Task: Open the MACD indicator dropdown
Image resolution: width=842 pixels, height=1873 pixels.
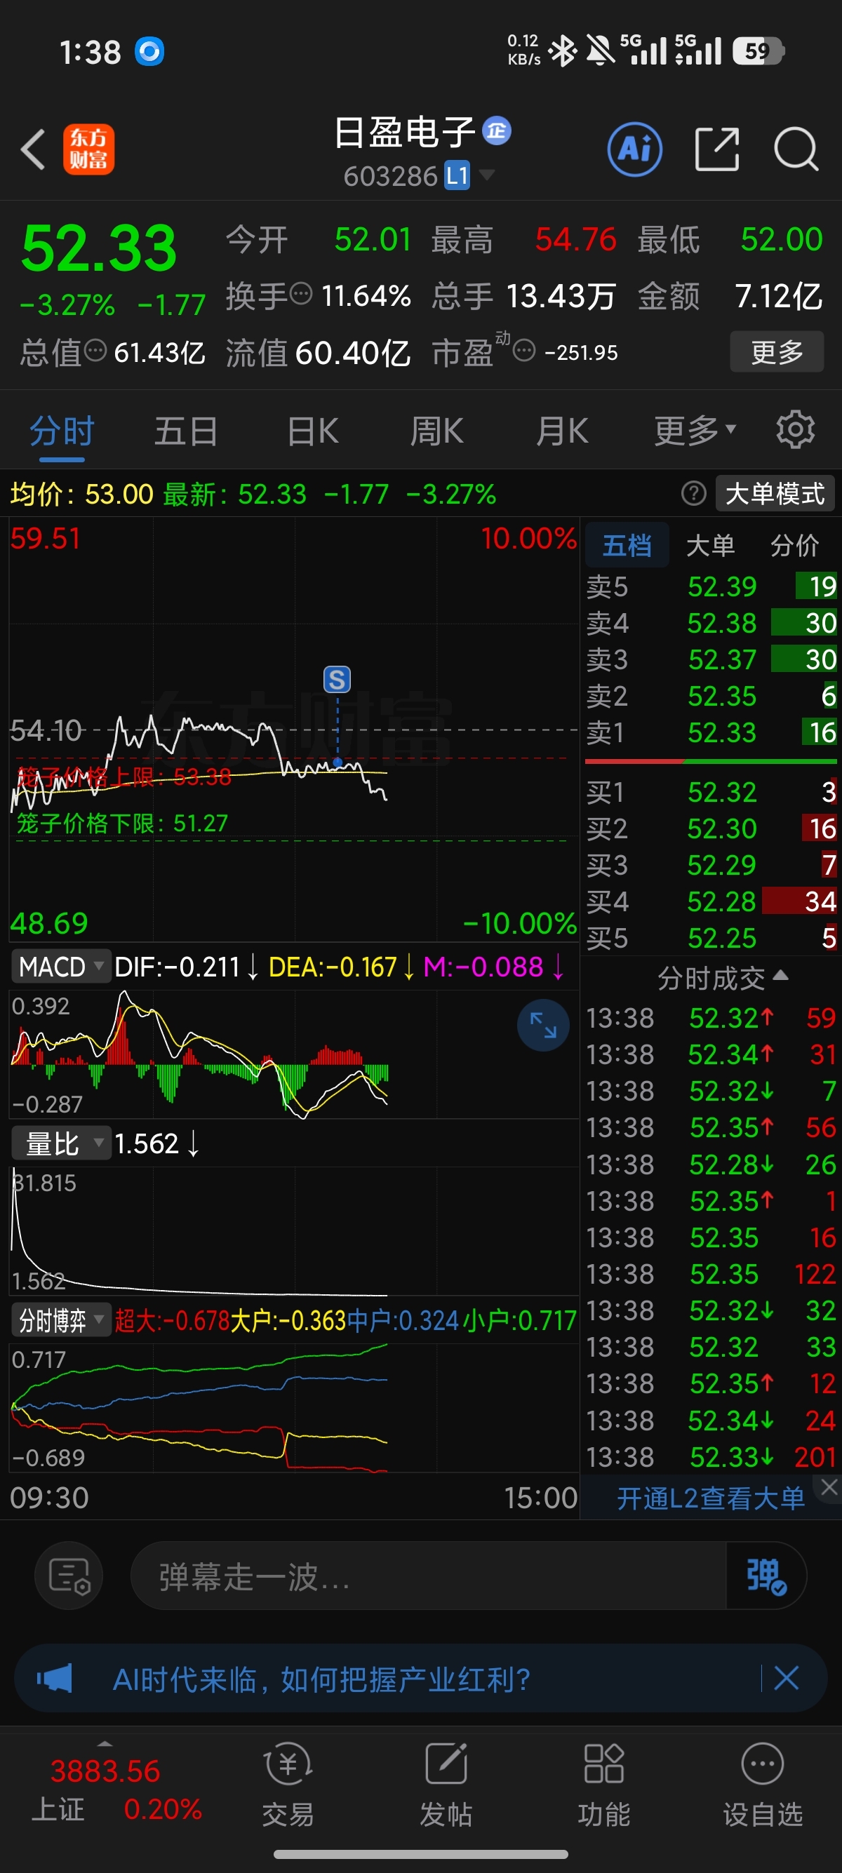Action: coord(60,966)
